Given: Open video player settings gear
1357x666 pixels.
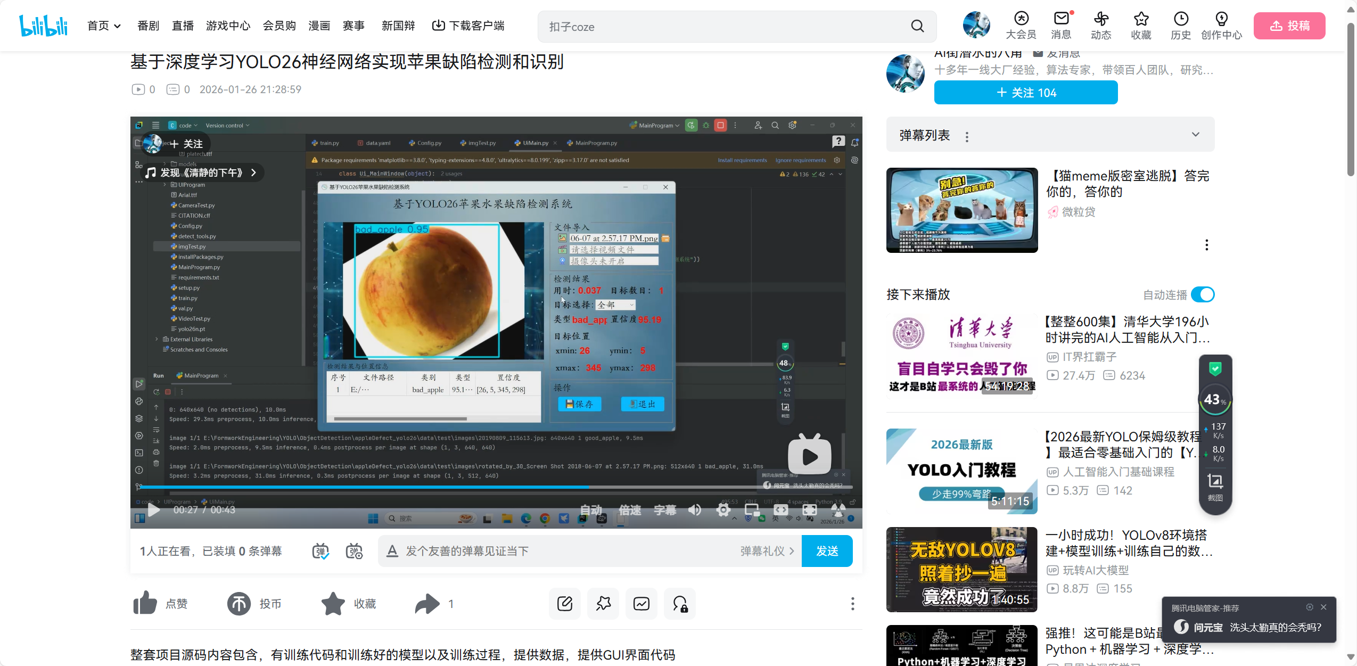Looking at the screenshot, I should (723, 510).
